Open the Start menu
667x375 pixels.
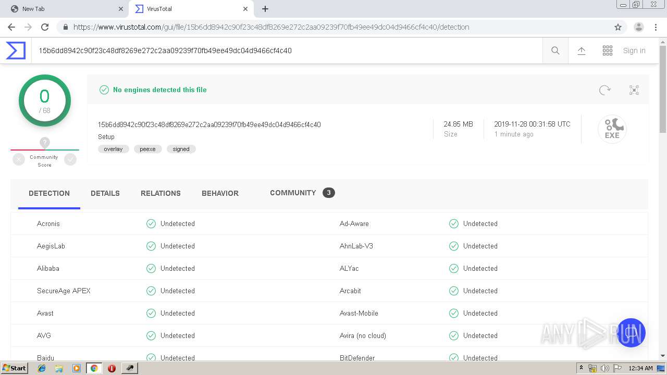14,368
